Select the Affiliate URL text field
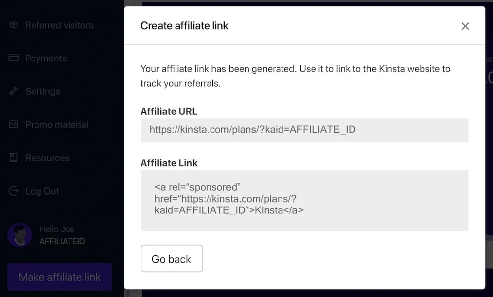 [x=304, y=130]
